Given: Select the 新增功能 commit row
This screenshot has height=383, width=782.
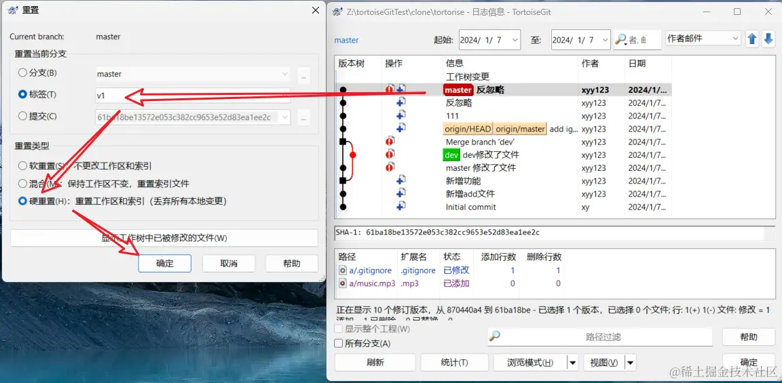Looking at the screenshot, I should tap(504, 181).
